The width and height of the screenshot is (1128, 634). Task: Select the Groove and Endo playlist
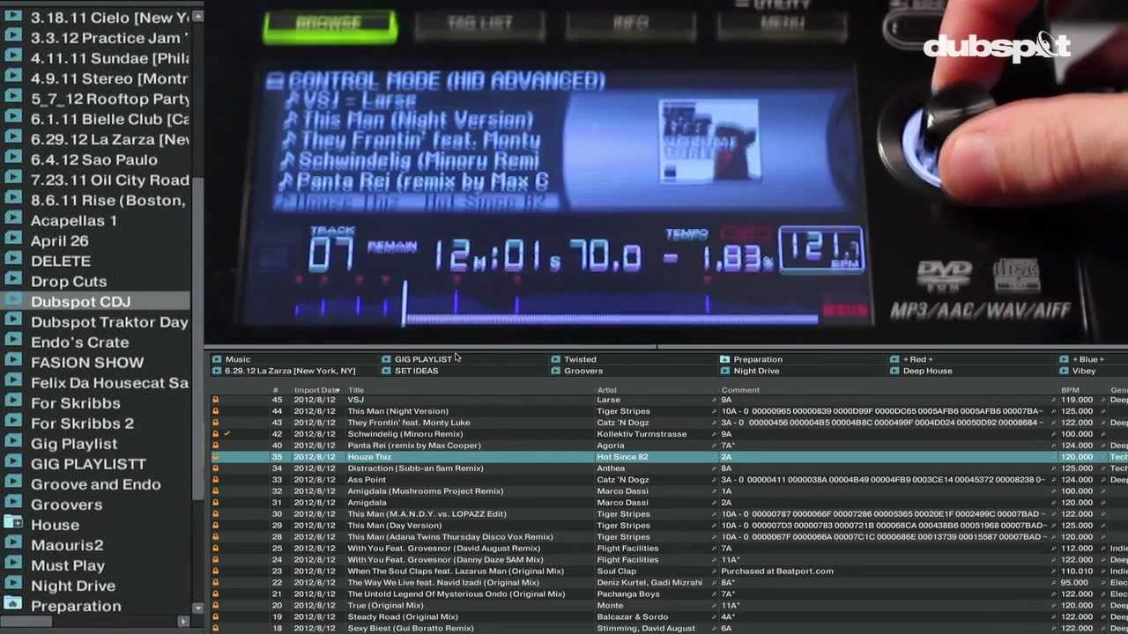point(96,484)
